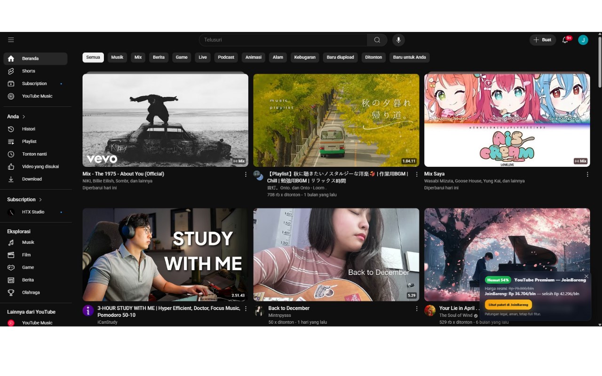Open YouTube Music under Lainnya dari YouTube
602x376 pixels.
pos(35,323)
